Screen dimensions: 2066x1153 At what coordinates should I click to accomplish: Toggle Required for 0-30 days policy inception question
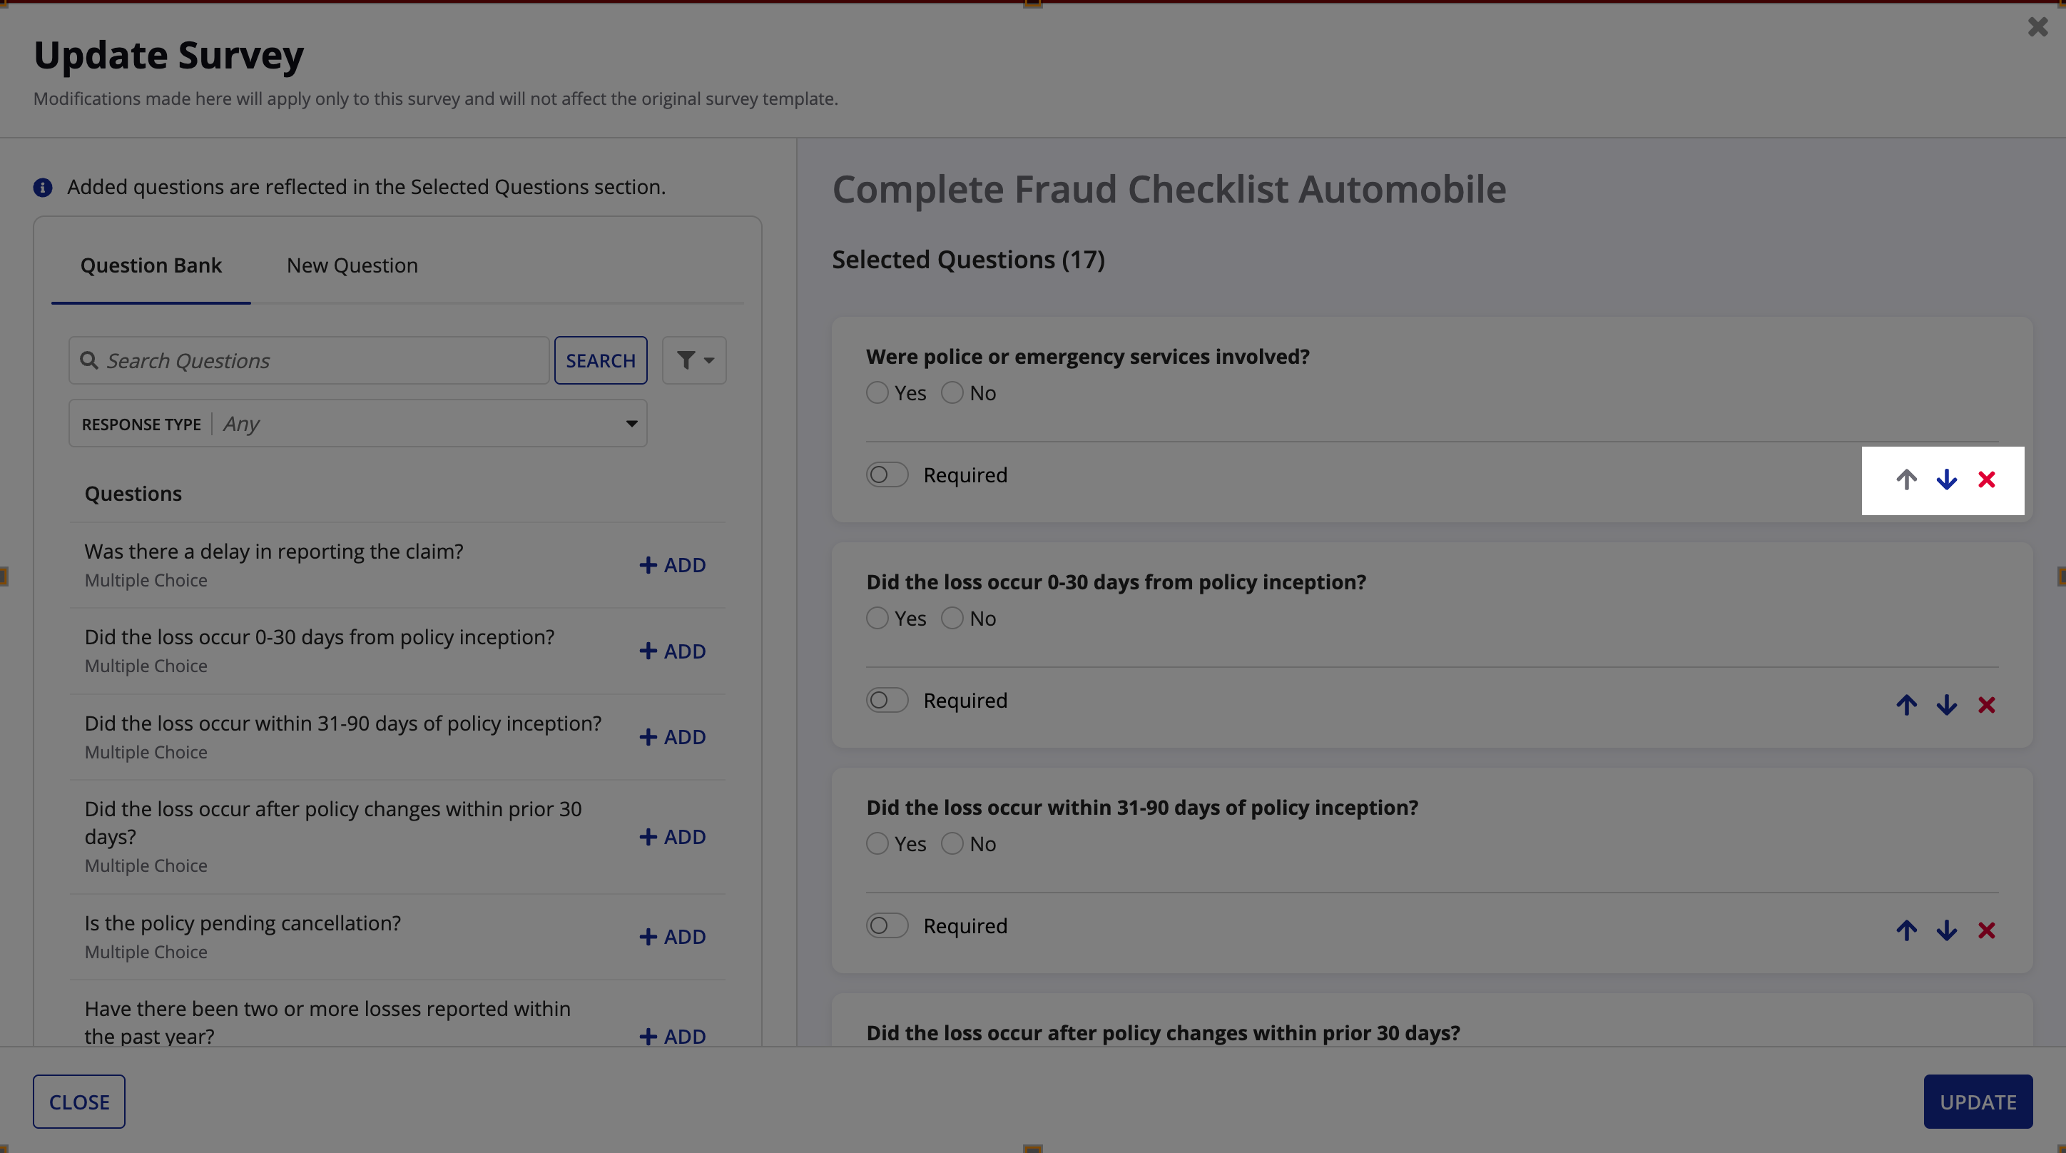pos(887,701)
